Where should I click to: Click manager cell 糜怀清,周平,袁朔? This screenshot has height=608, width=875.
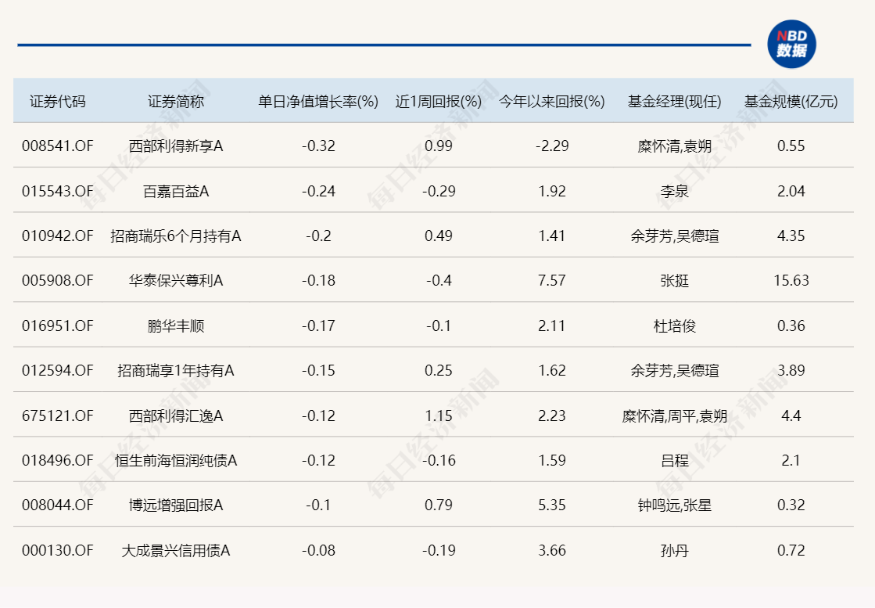tap(675, 416)
